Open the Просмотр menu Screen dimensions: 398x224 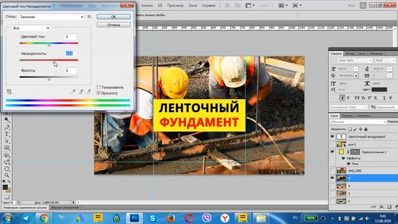(175, 6)
